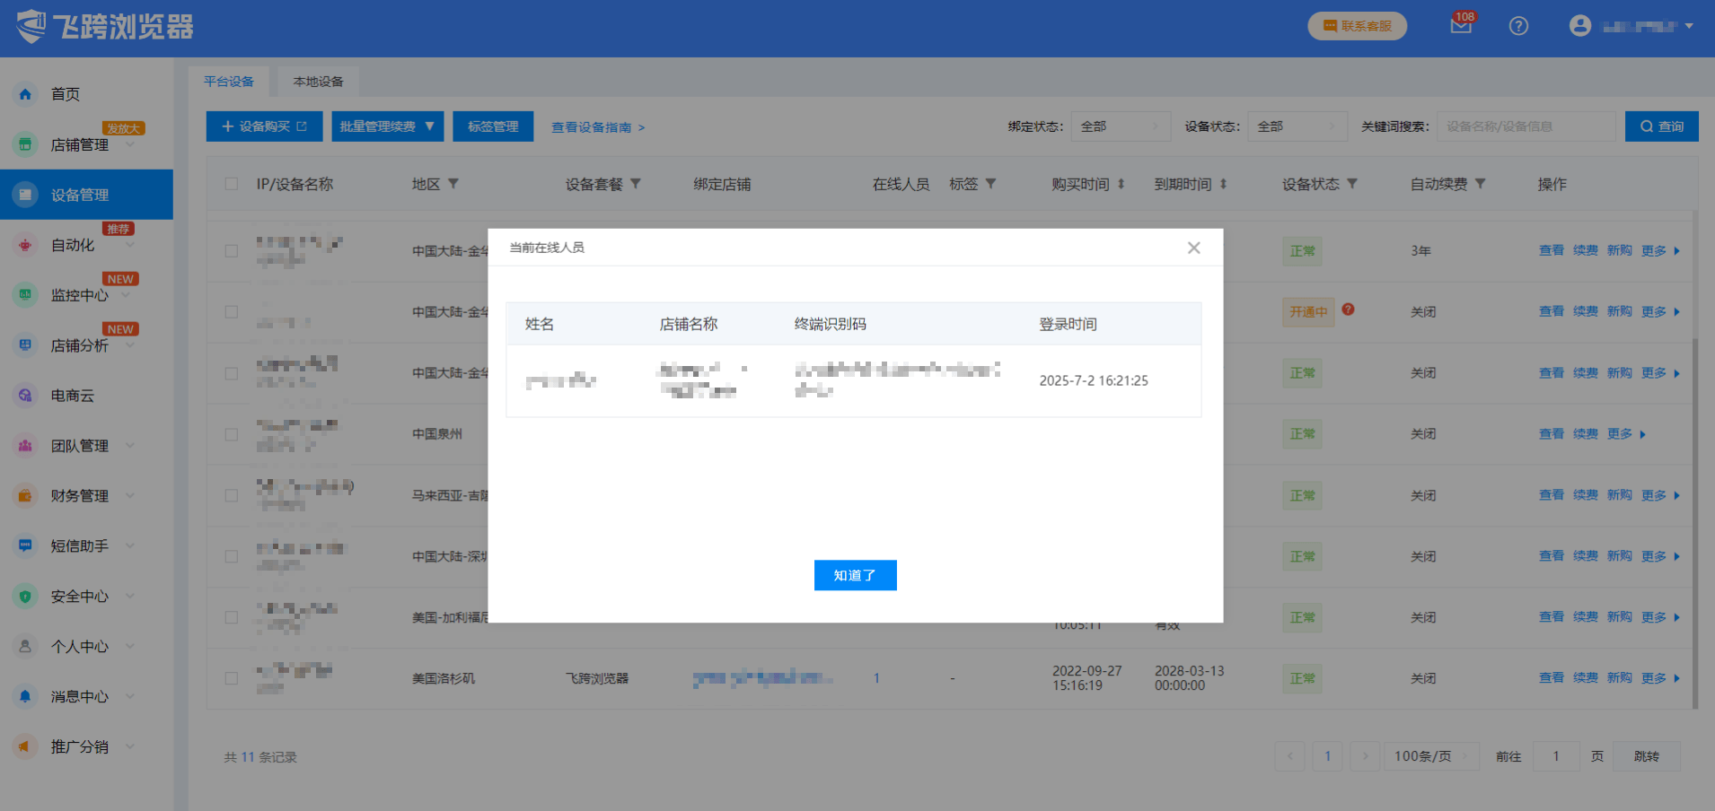1715x811 pixels.
Task: Click the help question mark icon
Action: [x=1518, y=26]
